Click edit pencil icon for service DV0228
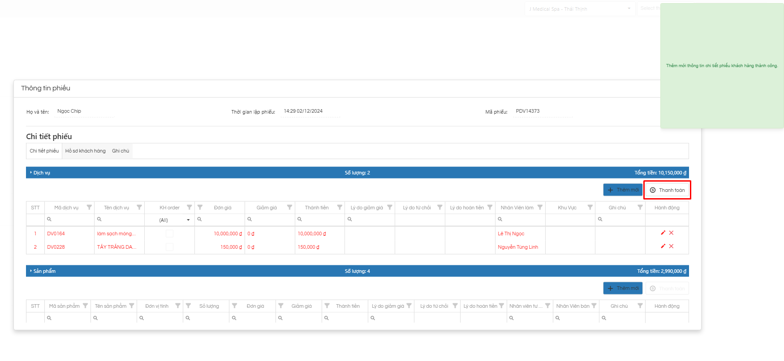This screenshot has height=361, width=784. point(663,246)
